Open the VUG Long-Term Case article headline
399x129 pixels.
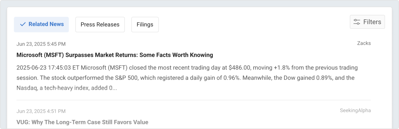tap(82, 122)
